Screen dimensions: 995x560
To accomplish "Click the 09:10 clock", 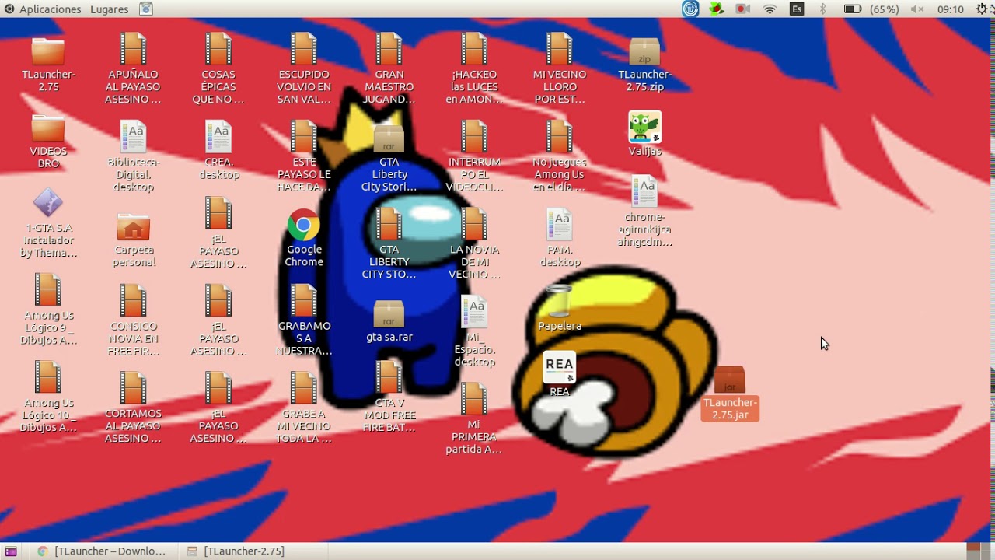I will tap(950, 9).
